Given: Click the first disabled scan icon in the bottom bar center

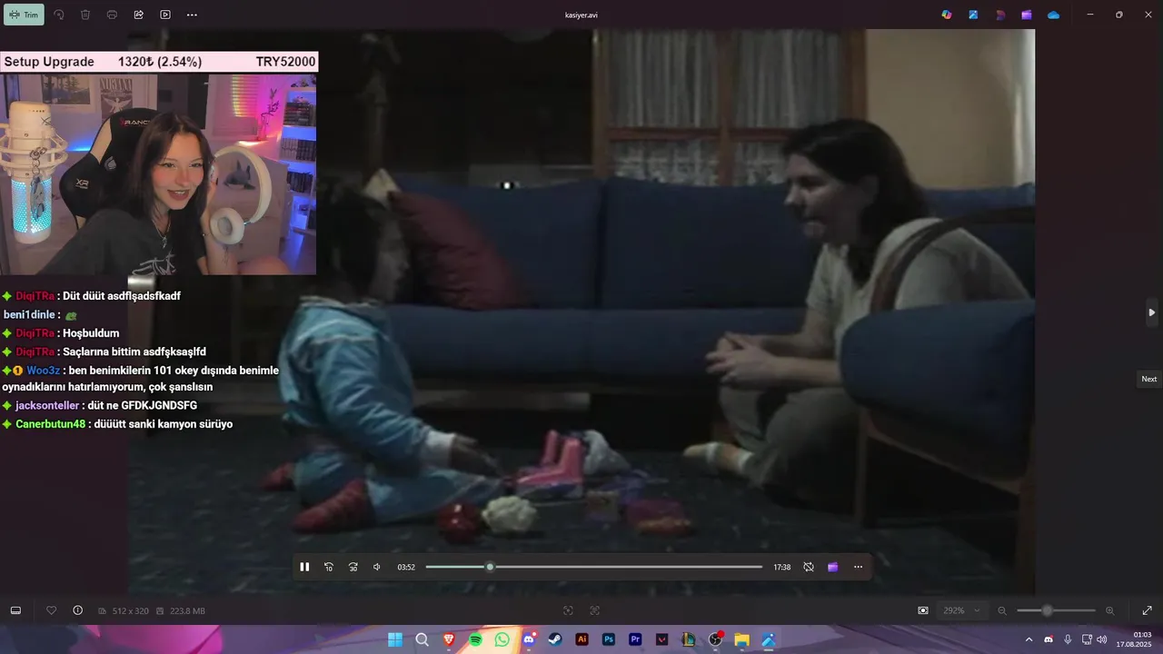Looking at the screenshot, I should point(568,610).
